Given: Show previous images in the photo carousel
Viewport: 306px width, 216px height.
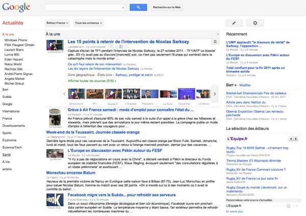Looking at the screenshot, I should pos(64,94).
